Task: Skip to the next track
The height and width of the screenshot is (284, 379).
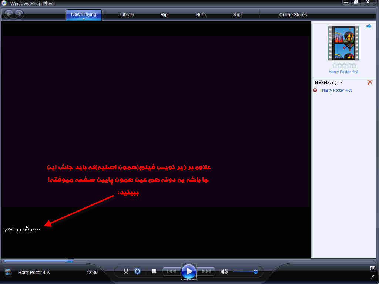Action: 206,271
